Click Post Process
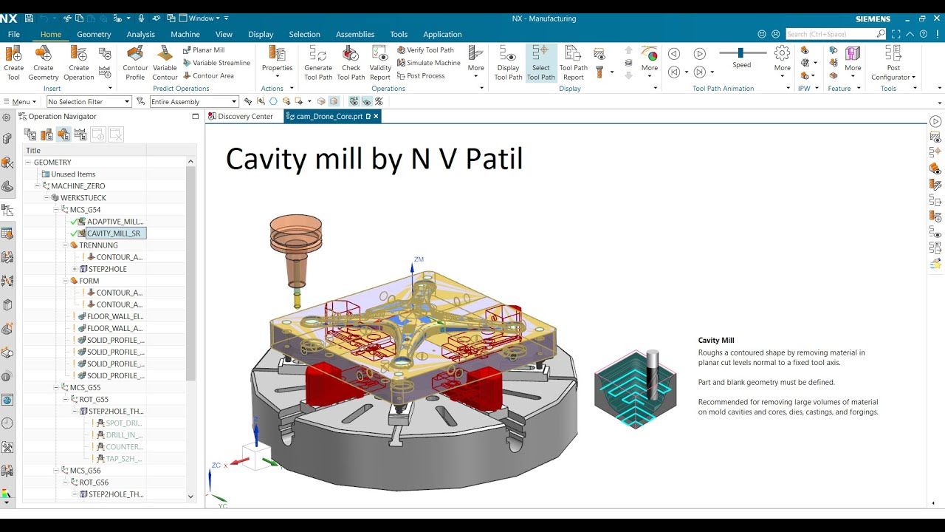Viewport: 945px width, 532px height. point(421,75)
